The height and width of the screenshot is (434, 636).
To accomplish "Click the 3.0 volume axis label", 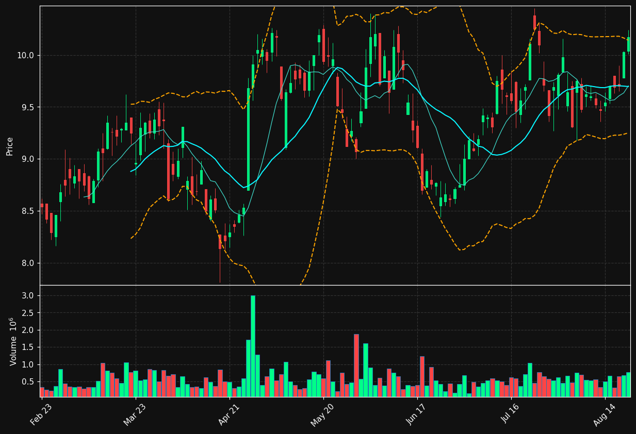I will 28,296.
